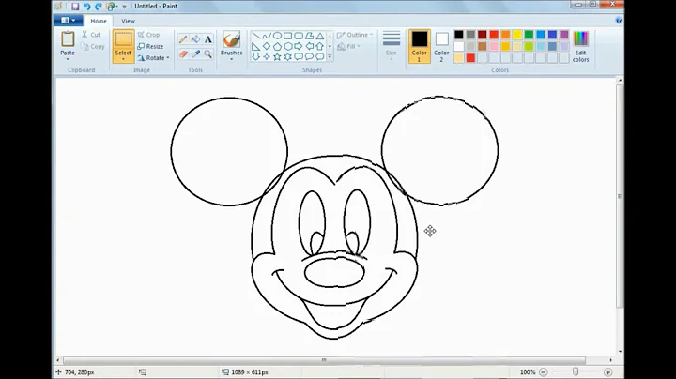Choose the Six-point star shape
The height and width of the screenshot is (379, 676).
point(288,56)
